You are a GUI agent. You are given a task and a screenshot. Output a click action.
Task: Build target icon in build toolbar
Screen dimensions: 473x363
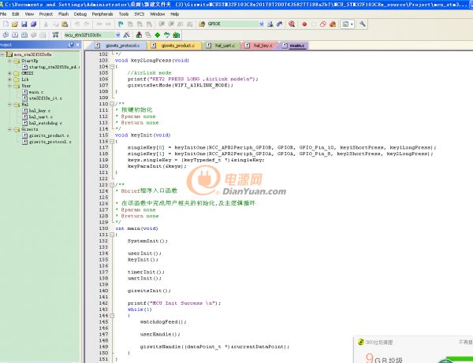point(15,35)
